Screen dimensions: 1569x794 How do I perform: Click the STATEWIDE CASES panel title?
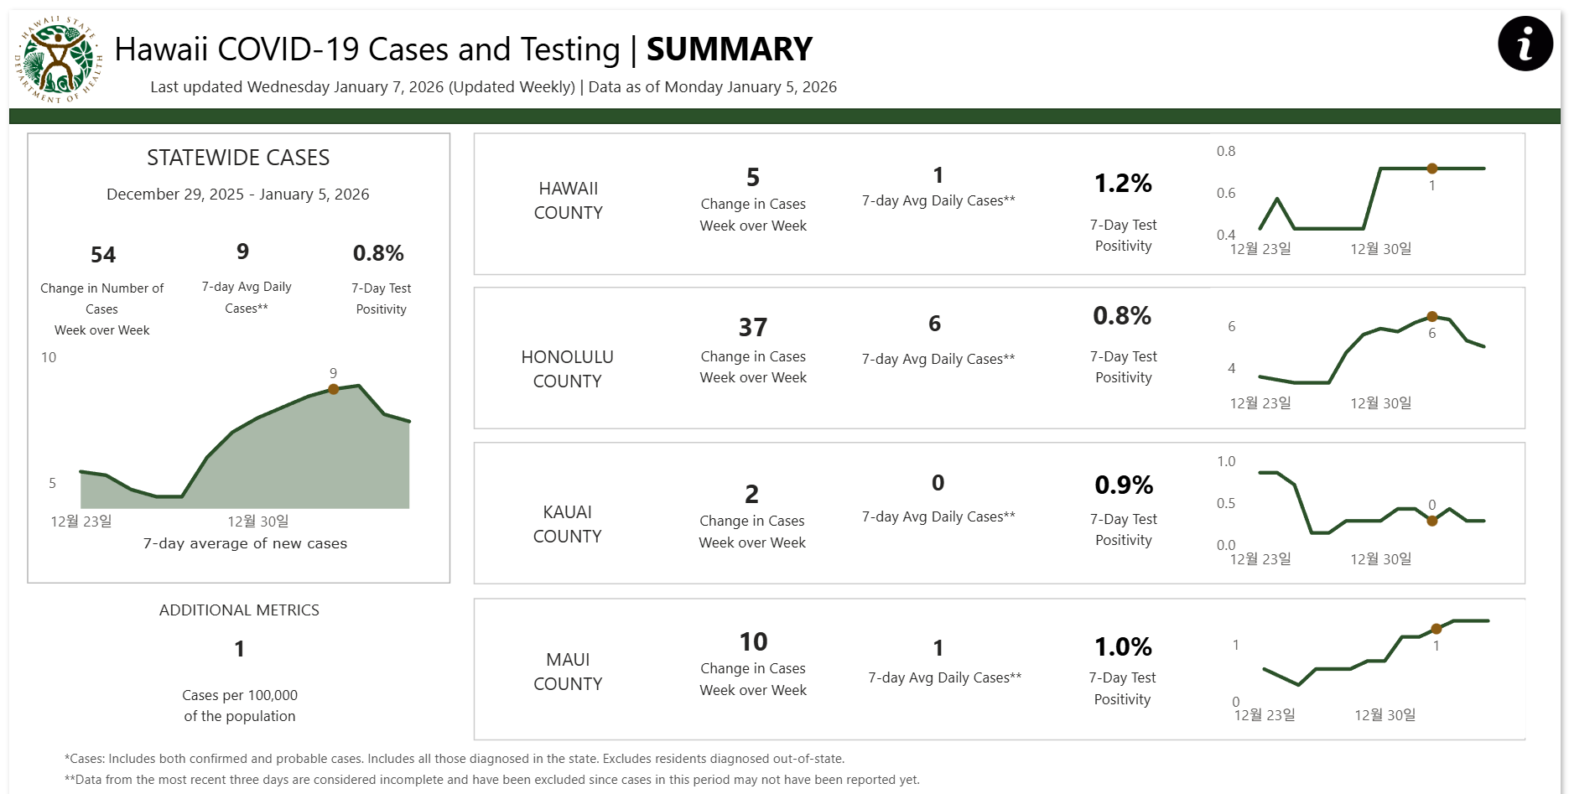click(x=238, y=158)
